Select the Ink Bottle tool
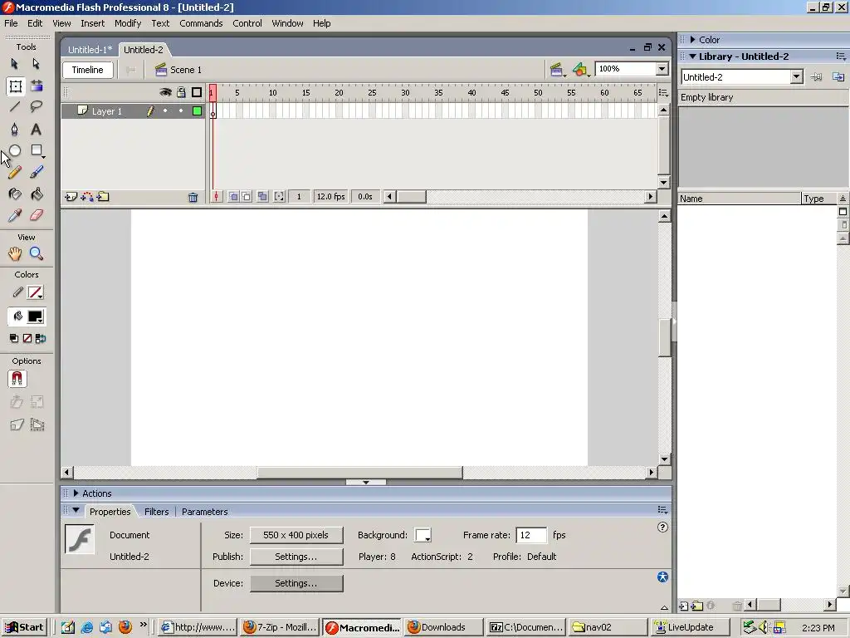 pos(15,194)
